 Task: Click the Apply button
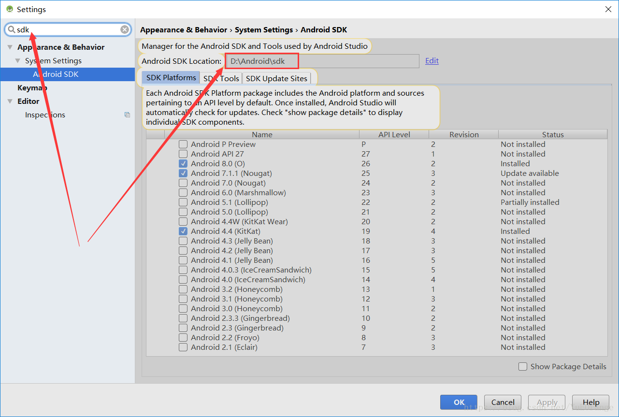547,402
